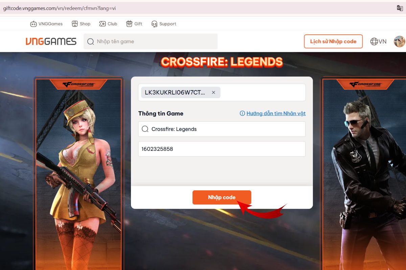Select the 'Crossfire: Legends' game field
Viewport: 406px width, 270px height.
(222, 129)
